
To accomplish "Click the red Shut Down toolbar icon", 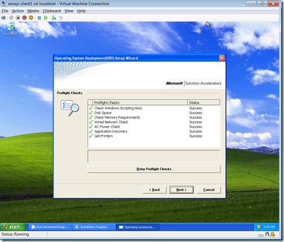I will pos(24,18).
